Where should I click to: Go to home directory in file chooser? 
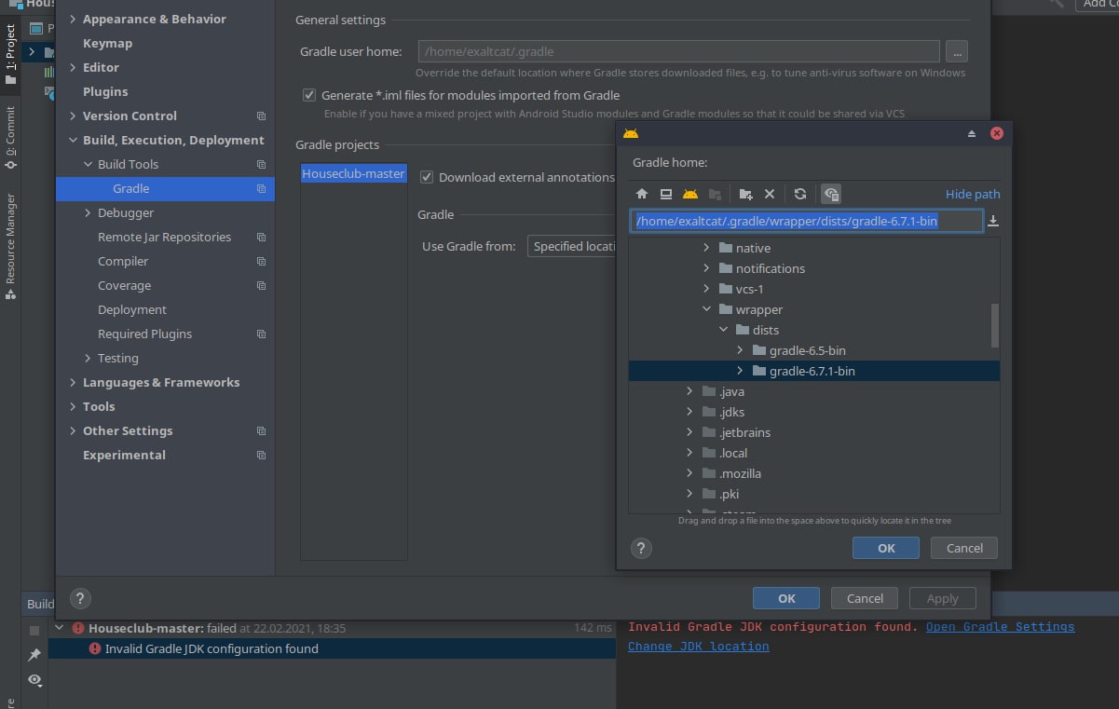pos(641,194)
